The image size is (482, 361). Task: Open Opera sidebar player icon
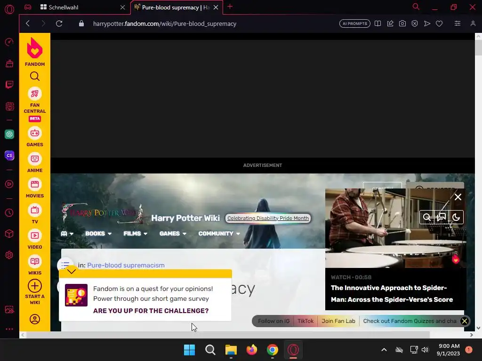(x=9, y=184)
